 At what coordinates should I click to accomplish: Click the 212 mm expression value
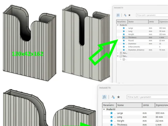[x=159, y=121]
